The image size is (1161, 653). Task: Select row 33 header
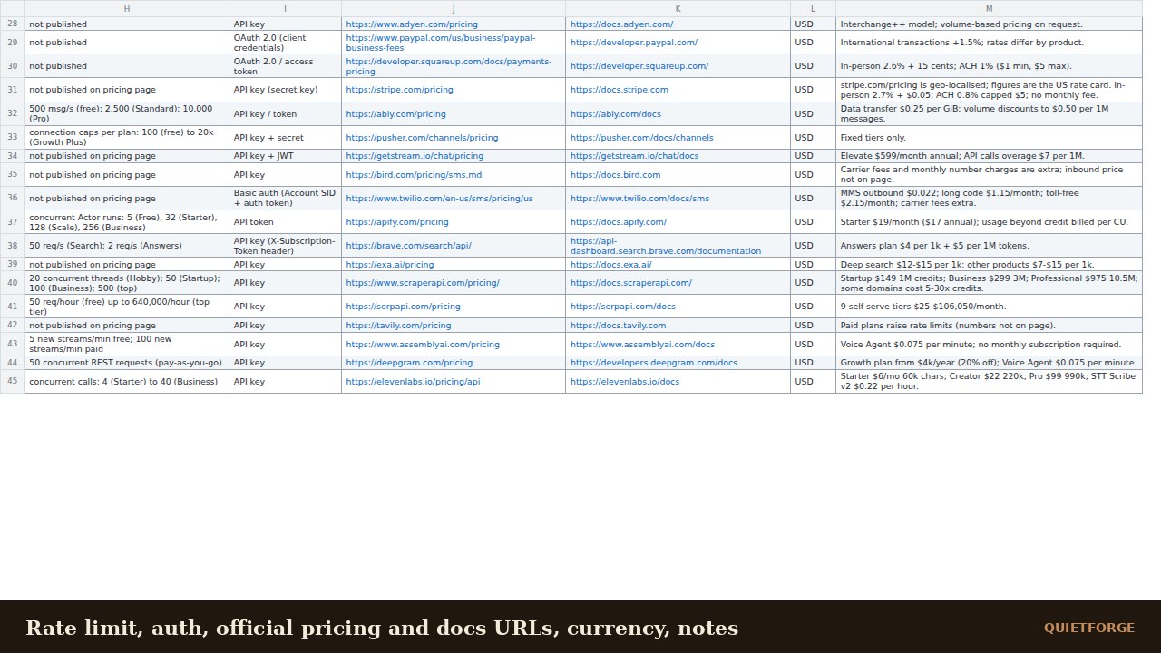pos(12,138)
